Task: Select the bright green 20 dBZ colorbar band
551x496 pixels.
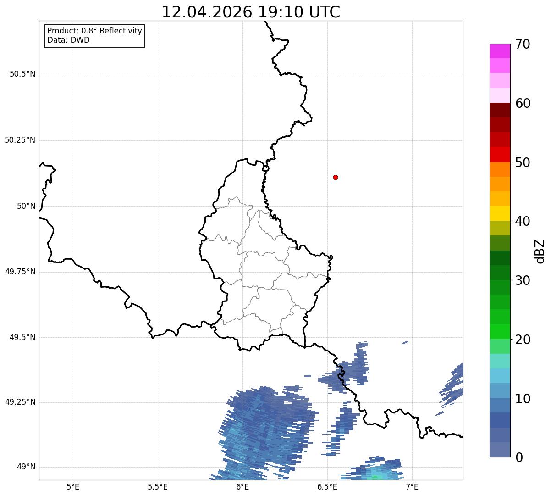Action: (500, 331)
